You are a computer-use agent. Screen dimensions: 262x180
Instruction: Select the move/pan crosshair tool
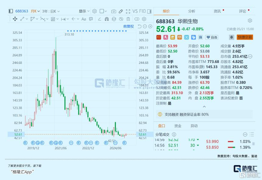pyautogui.click(x=15, y=19)
